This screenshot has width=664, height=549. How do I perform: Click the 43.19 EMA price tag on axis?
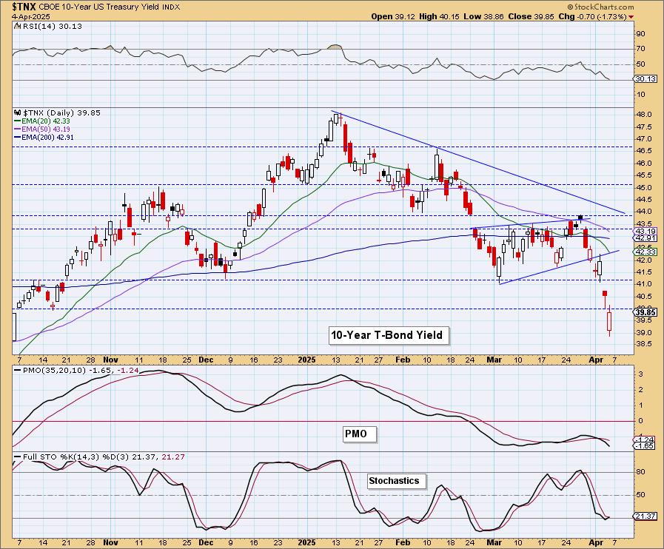645,231
